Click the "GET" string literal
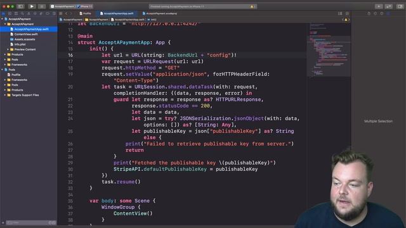The height and width of the screenshot is (228, 406). [x=172, y=68]
